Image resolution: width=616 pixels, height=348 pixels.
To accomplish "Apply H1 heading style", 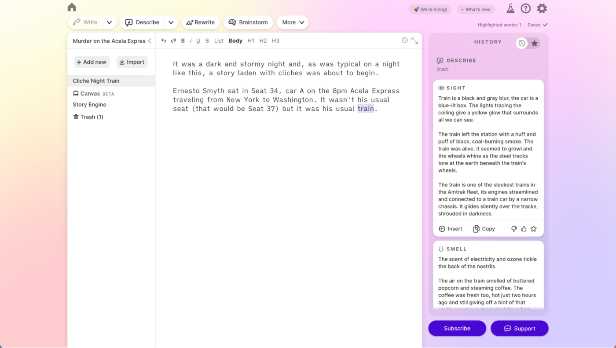I will [251, 40].
